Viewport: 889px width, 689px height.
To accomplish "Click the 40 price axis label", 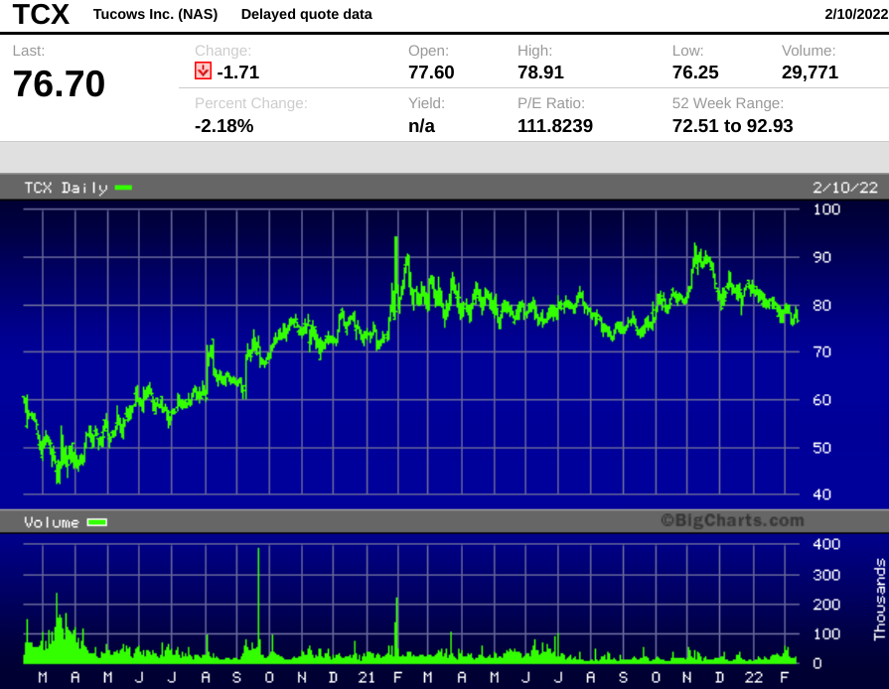I will 822,494.
